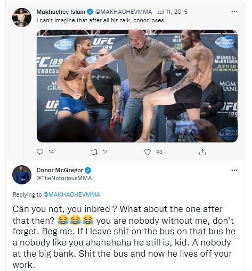Click McGregor's reply text starting 'Can you not'
The height and width of the screenshot is (271, 252).
tap(124, 237)
